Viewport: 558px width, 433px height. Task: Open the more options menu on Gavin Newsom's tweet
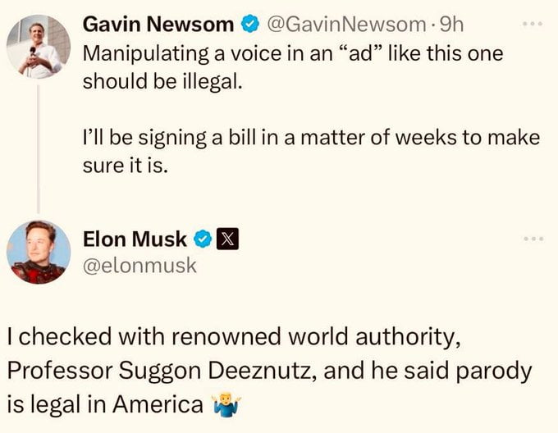[533, 24]
